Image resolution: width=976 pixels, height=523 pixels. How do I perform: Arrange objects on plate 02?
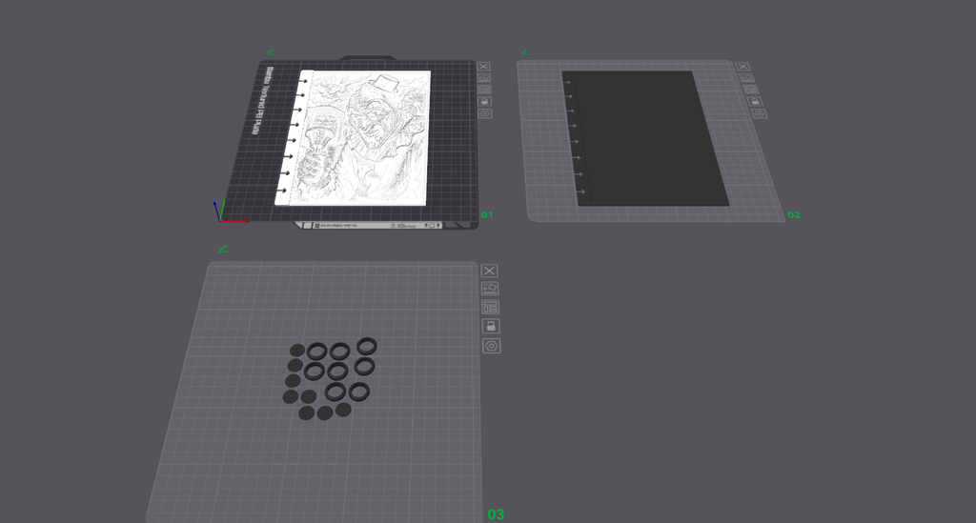click(x=751, y=90)
